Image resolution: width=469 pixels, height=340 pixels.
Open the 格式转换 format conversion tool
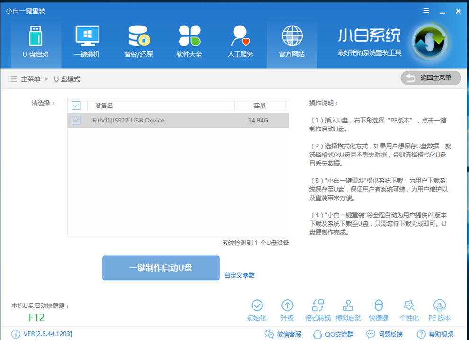pos(318,305)
